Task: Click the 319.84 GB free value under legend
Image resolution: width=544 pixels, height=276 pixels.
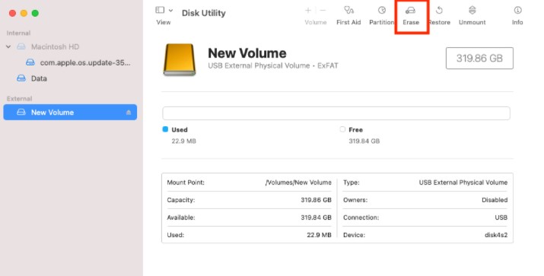Action: click(x=364, y=141)
